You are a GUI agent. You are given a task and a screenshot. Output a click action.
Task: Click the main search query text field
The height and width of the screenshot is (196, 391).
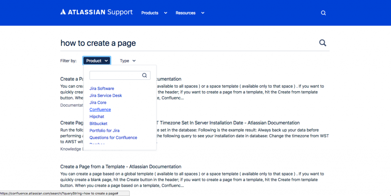[x=187, y=43]
